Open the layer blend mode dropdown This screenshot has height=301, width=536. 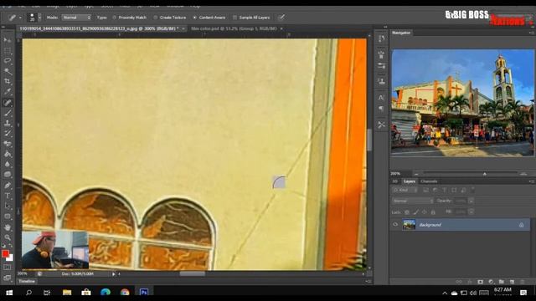[x=413, y=201]
